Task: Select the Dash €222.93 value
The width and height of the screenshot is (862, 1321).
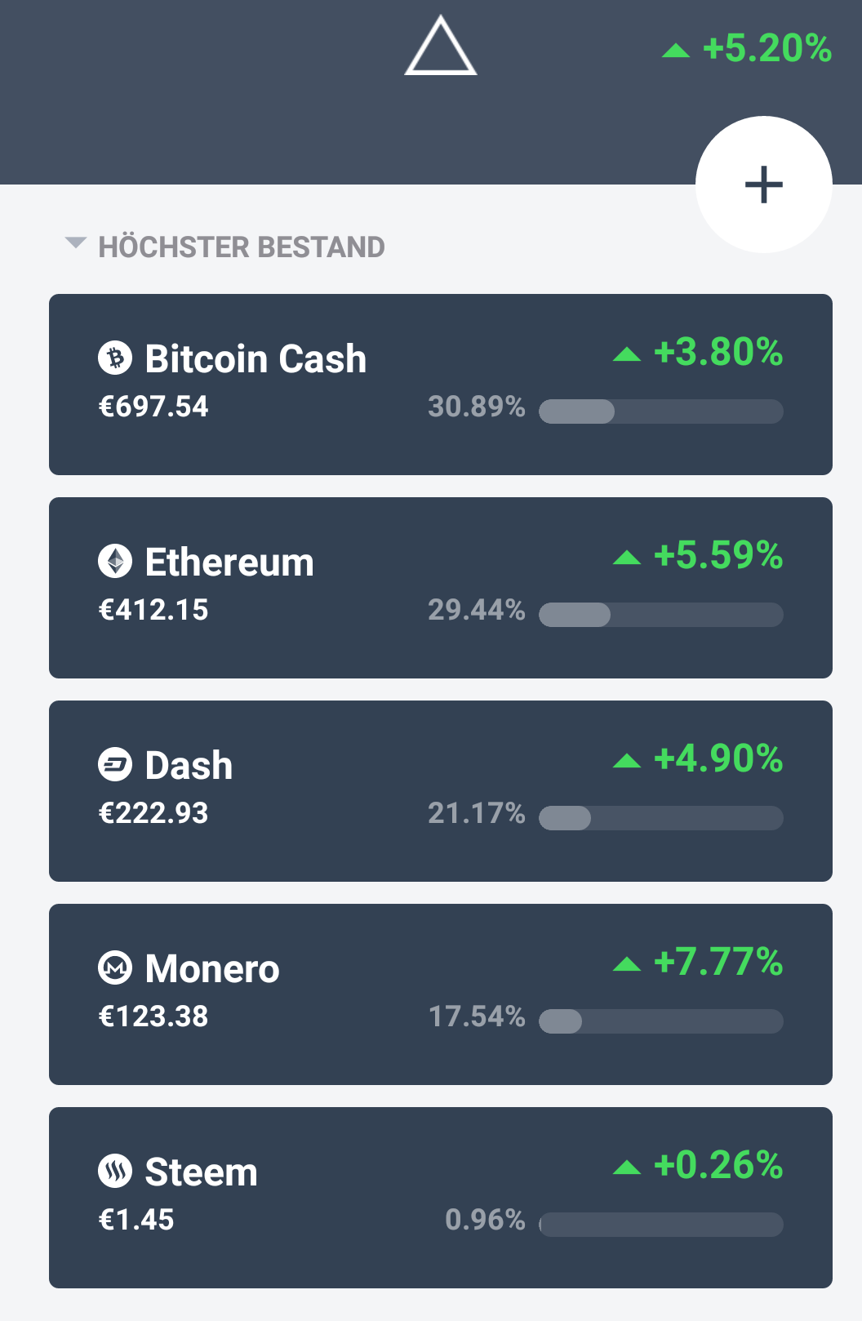Action: 153,813
